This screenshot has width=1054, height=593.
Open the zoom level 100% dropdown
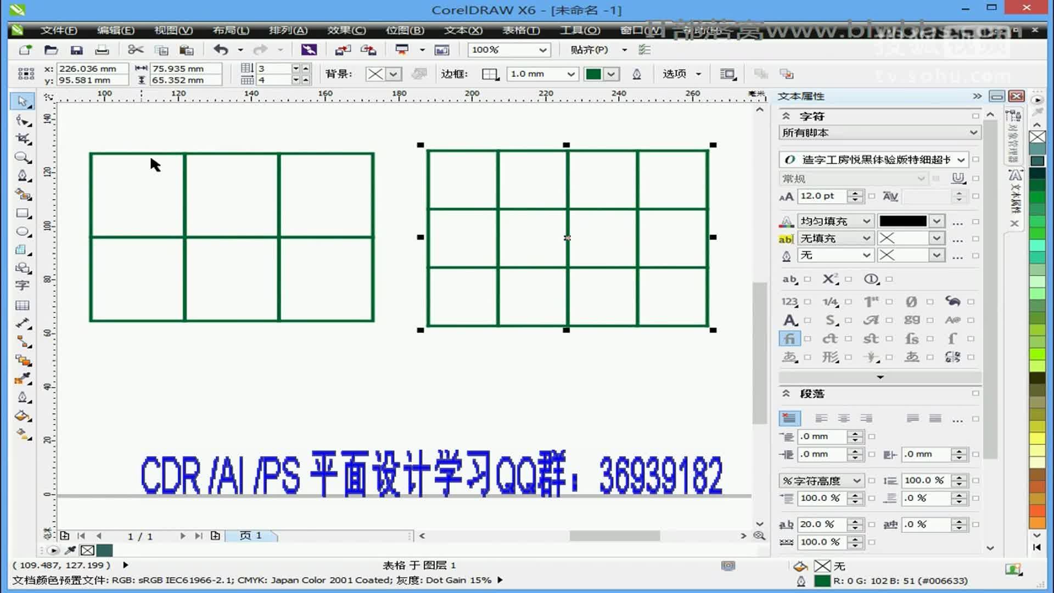click(542, 50)
